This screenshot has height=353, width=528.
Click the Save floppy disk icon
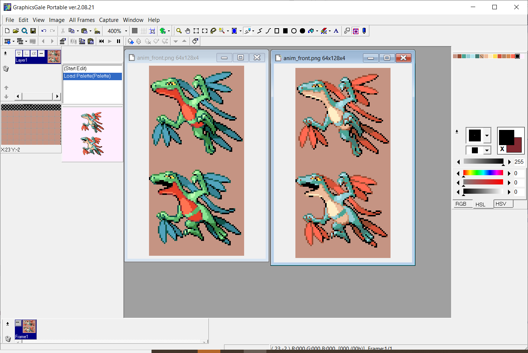33,31
